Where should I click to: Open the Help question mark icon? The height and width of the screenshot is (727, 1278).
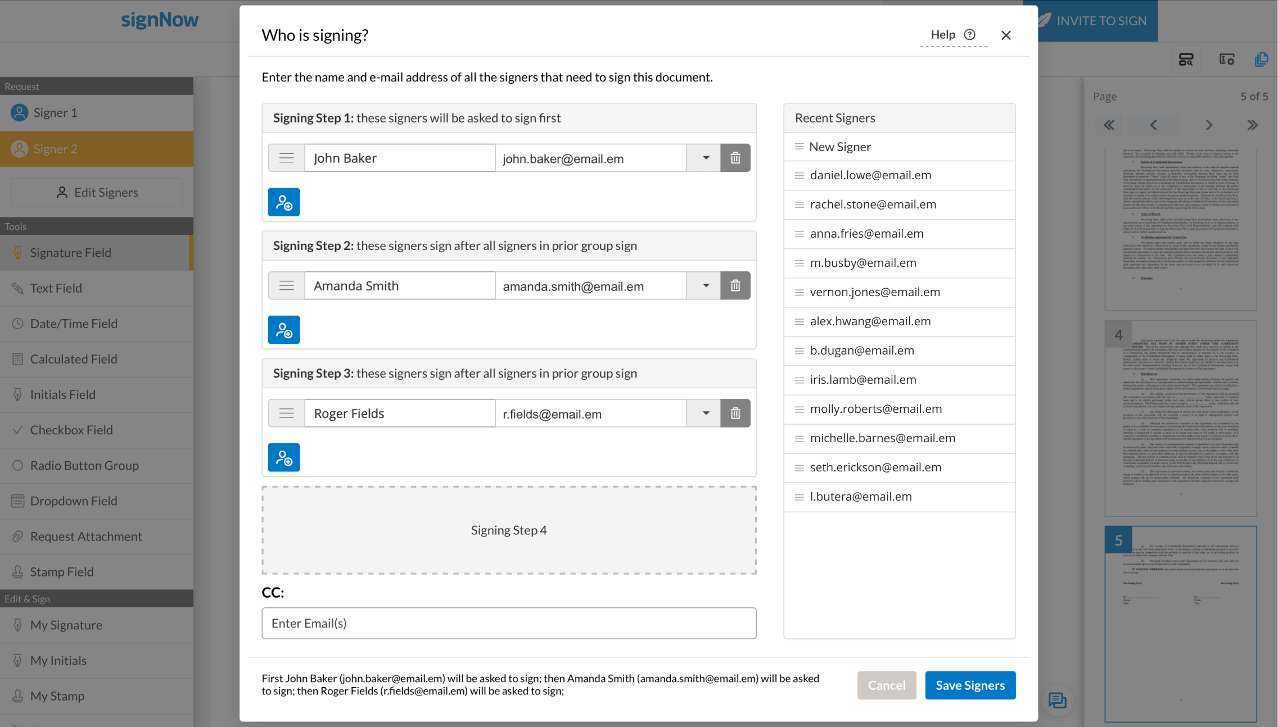pos(970,35)
